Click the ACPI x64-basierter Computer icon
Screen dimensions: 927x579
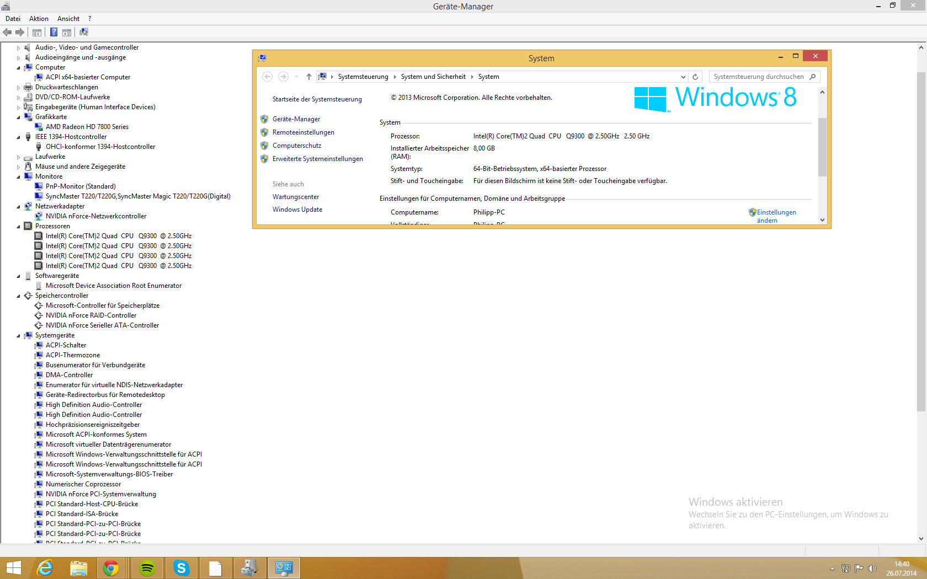(x=39, y=77)
